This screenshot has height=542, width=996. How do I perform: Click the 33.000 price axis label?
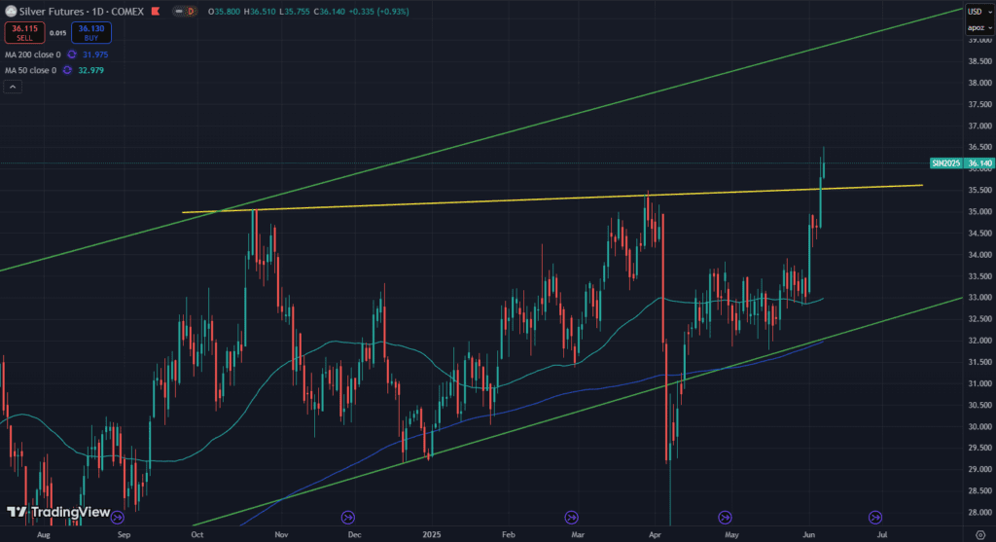coord(980,298)
